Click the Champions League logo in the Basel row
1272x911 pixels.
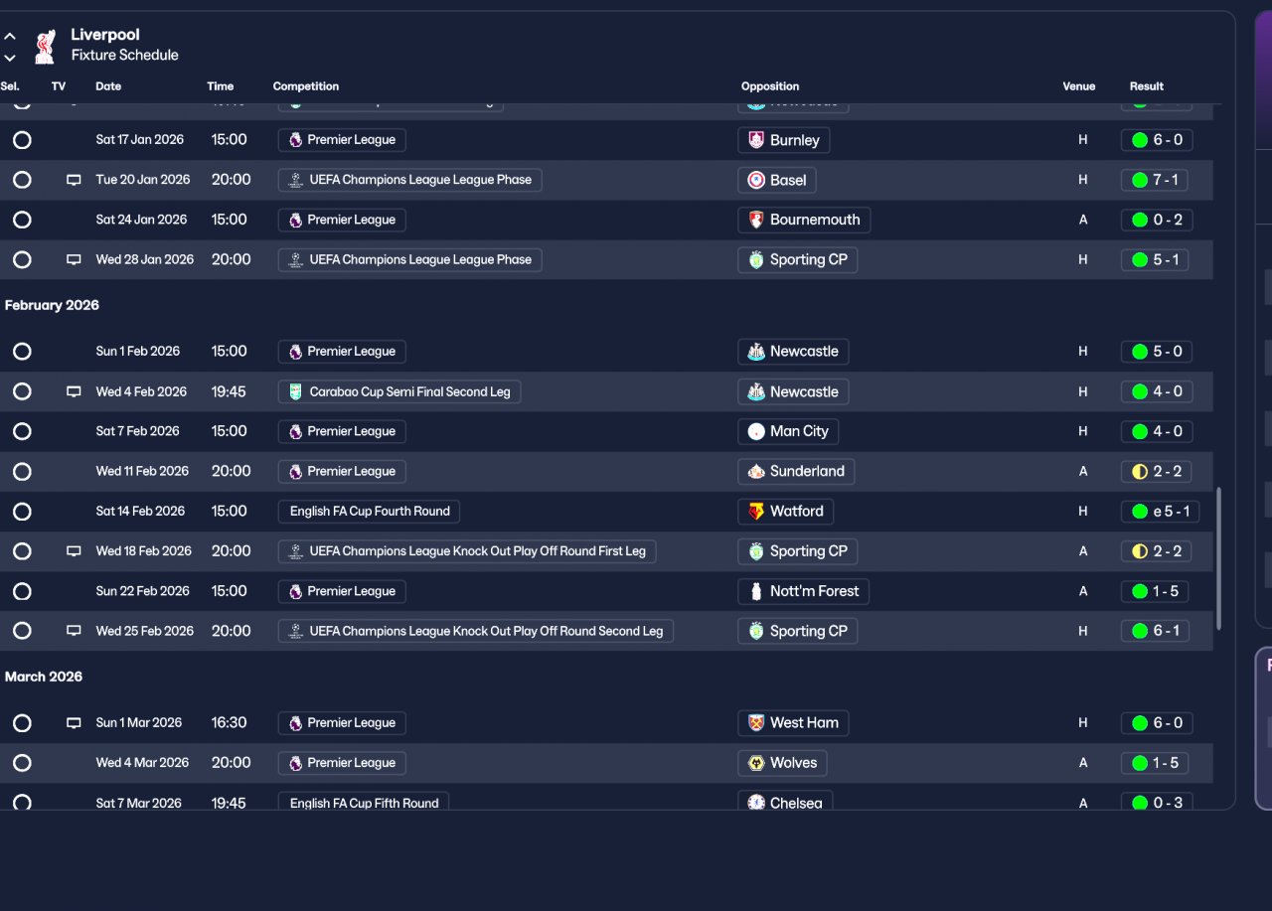295,180
